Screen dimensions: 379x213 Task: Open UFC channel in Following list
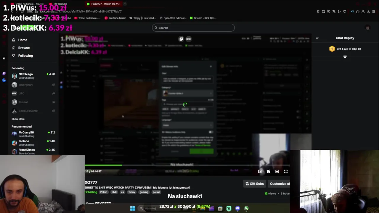33,93
